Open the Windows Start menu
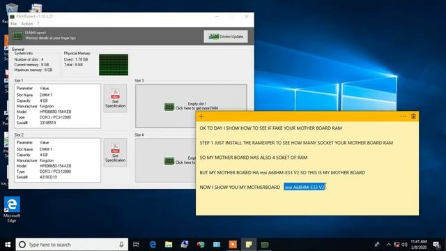Viewport: 446px width, 251px height. click(x=8, y=245)
